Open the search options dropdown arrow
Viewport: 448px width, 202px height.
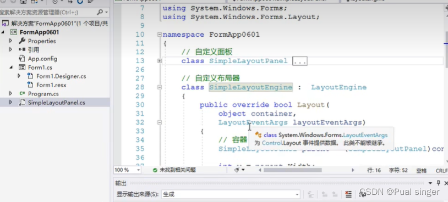pos(107,13)
